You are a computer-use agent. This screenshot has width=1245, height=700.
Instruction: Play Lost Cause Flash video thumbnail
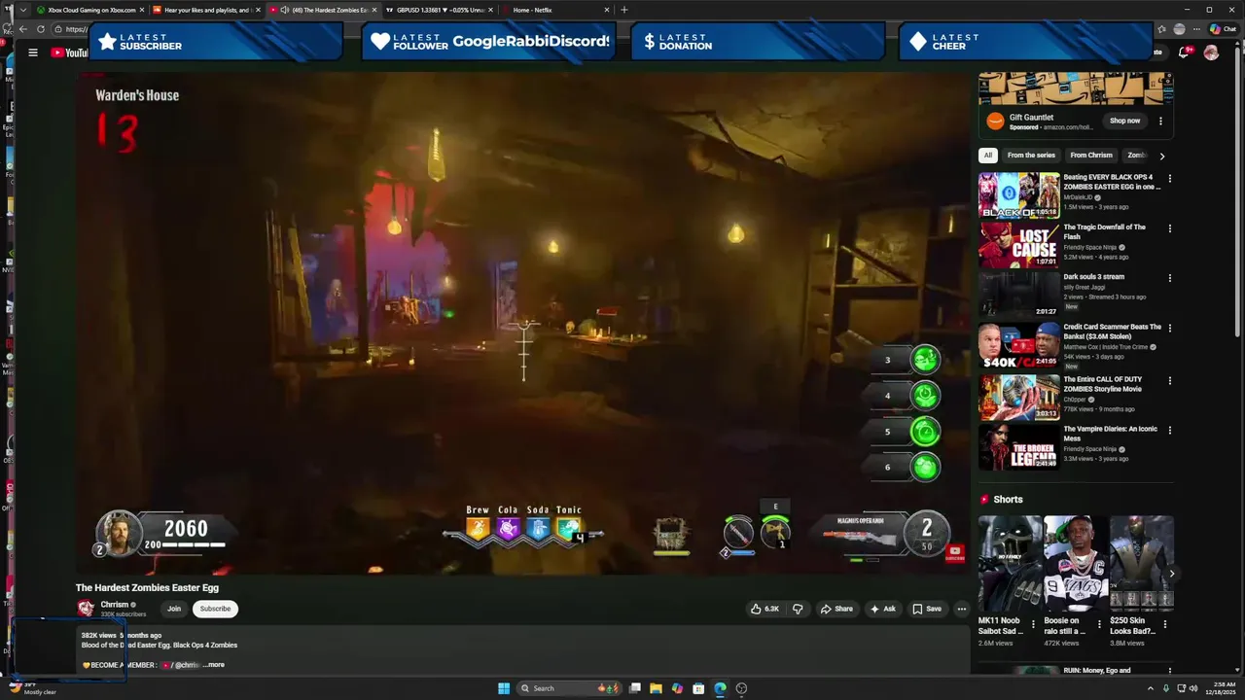point(1018,245)
